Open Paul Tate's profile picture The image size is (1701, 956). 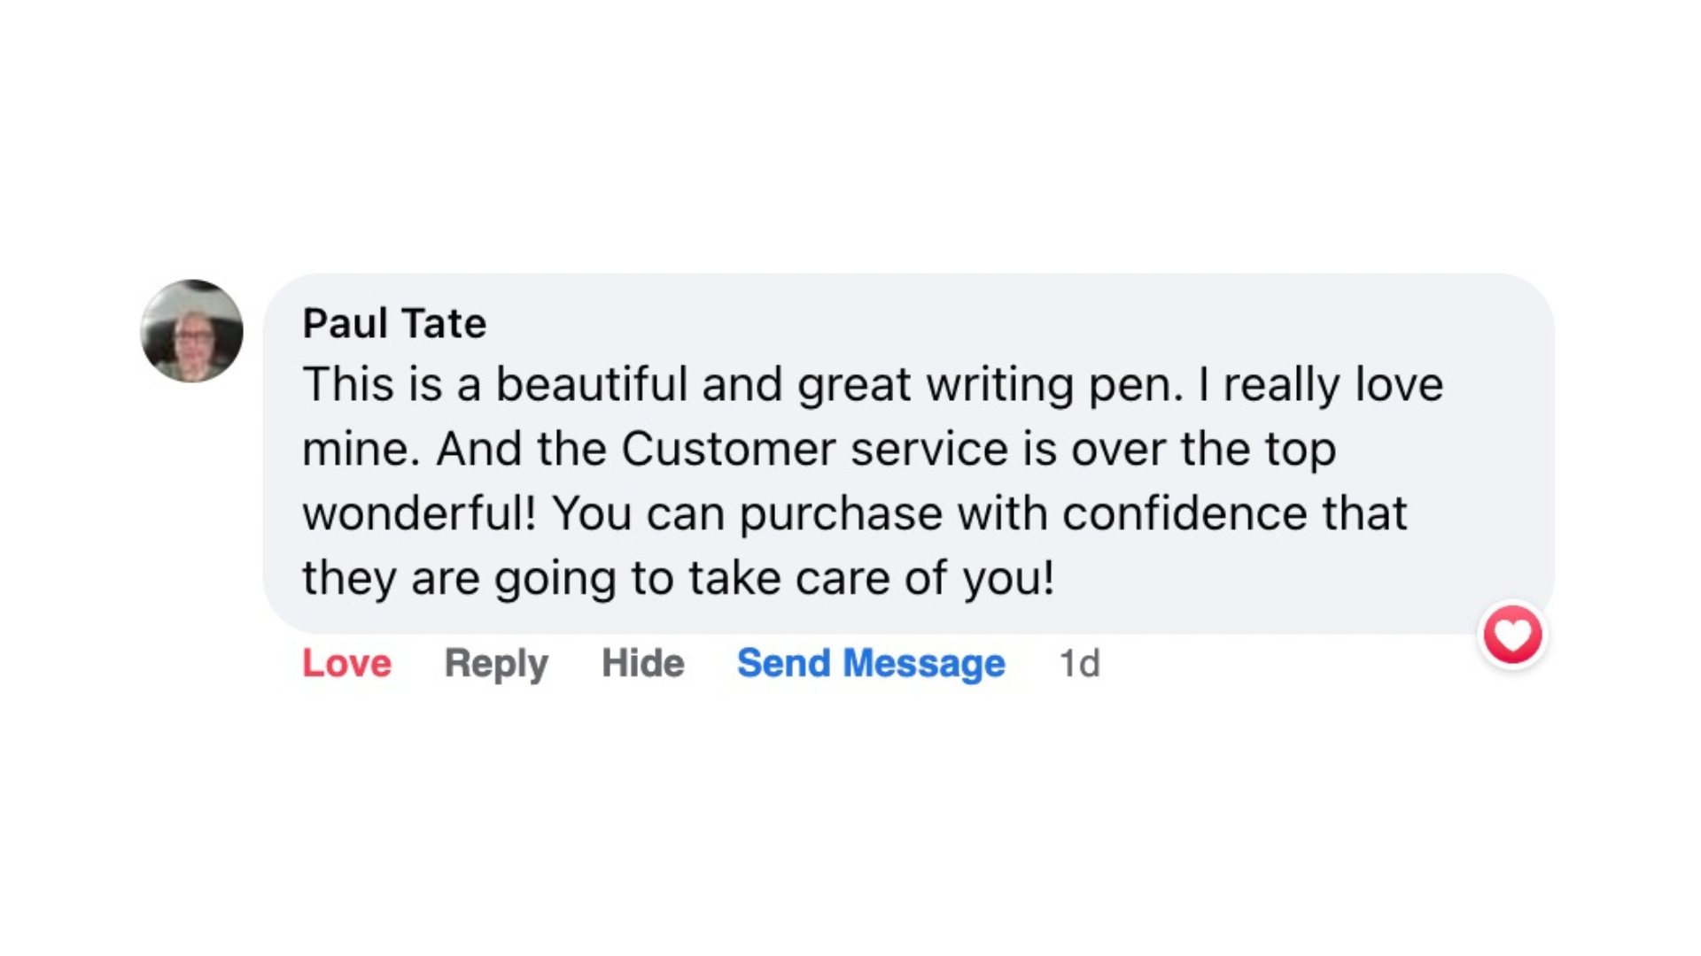click(x=192, y=331)
